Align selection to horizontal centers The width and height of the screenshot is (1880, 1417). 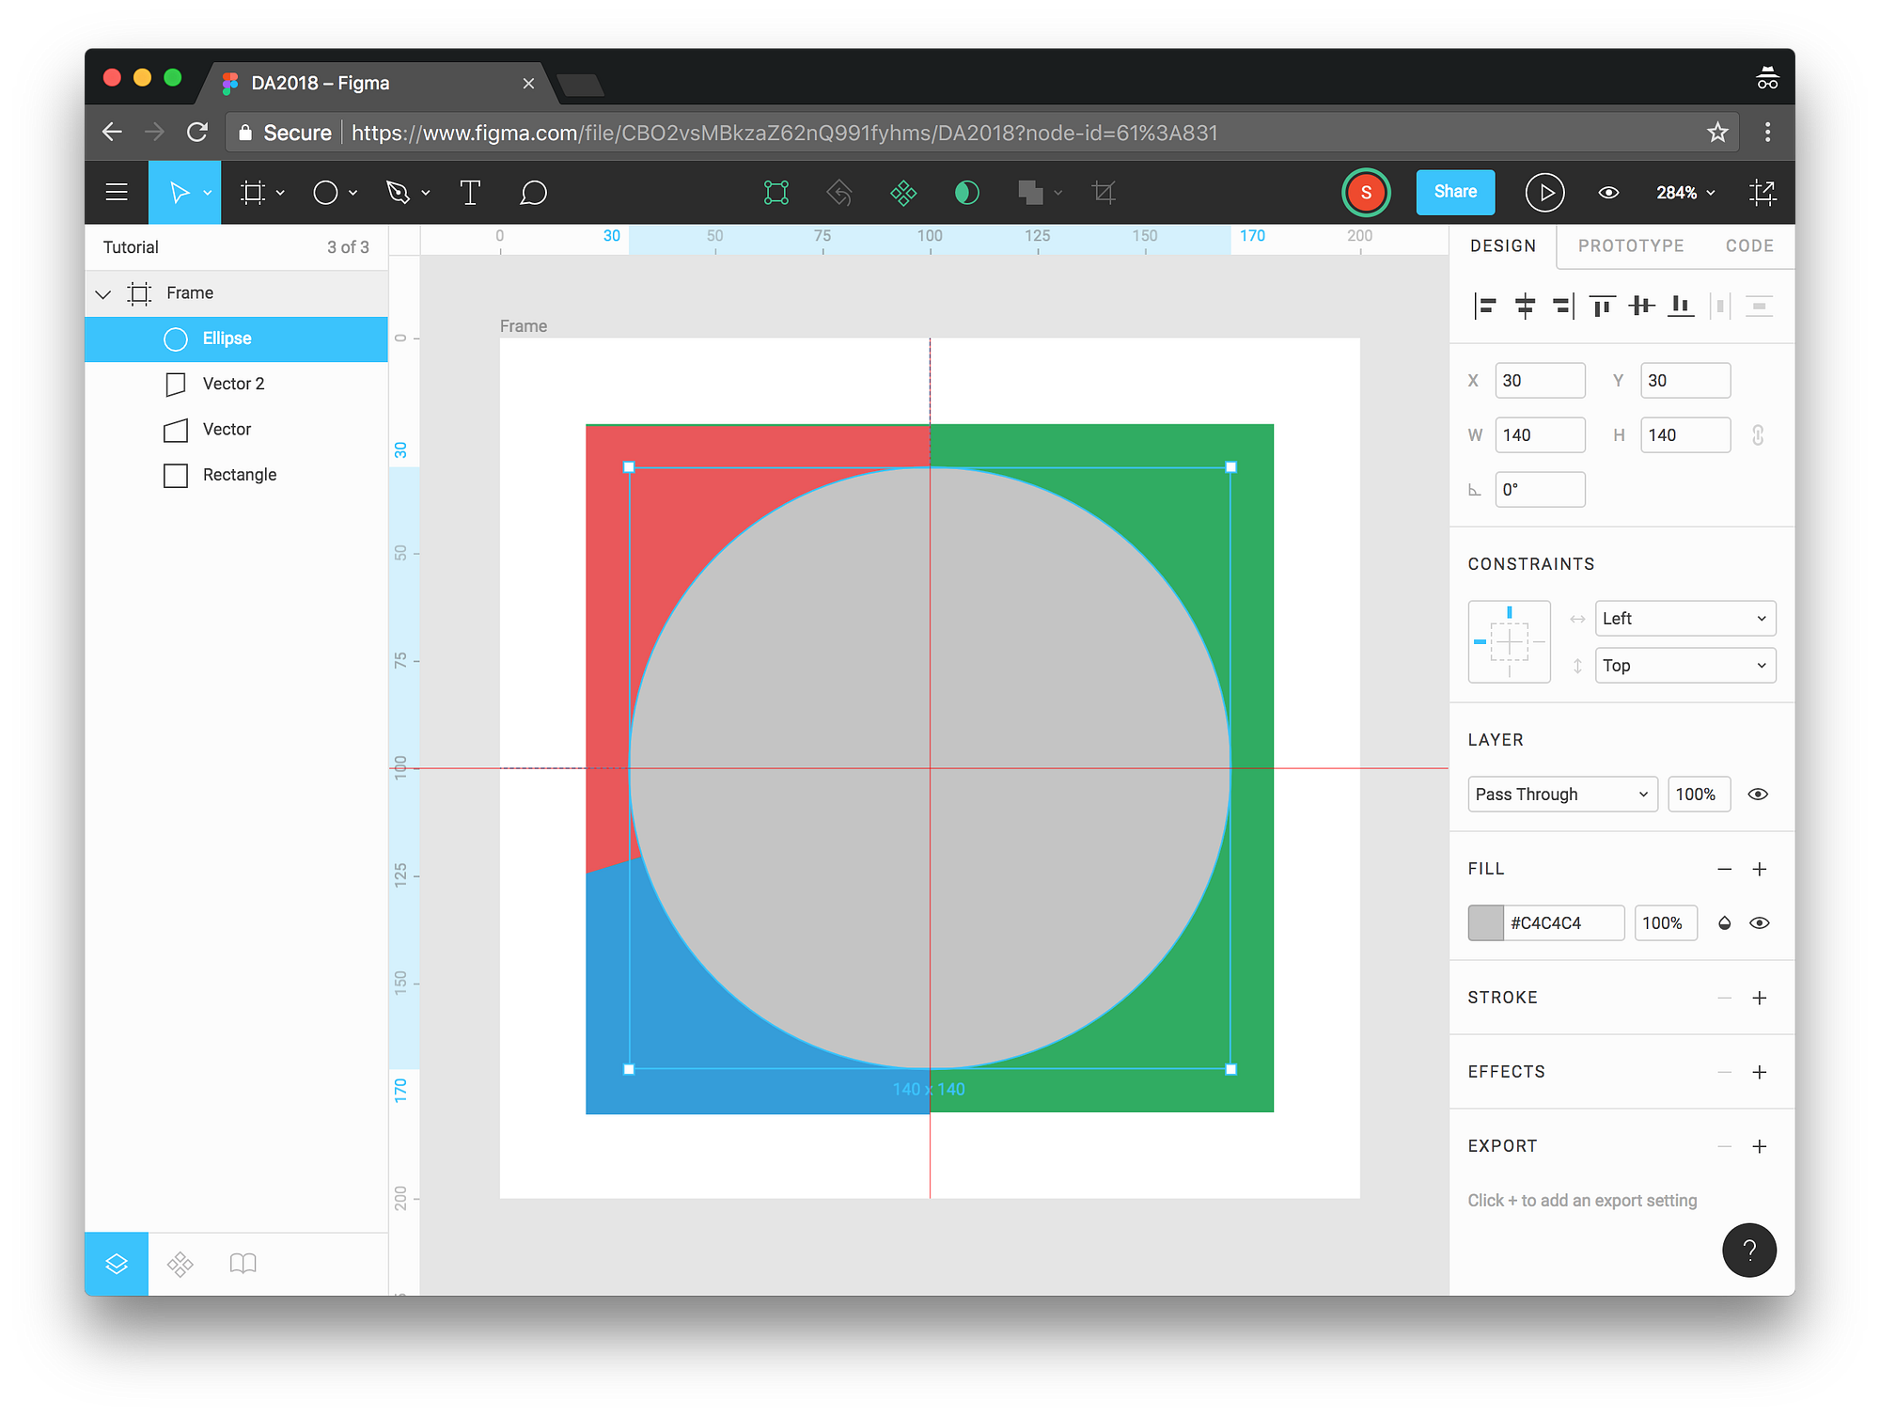tap(1525, 306)
